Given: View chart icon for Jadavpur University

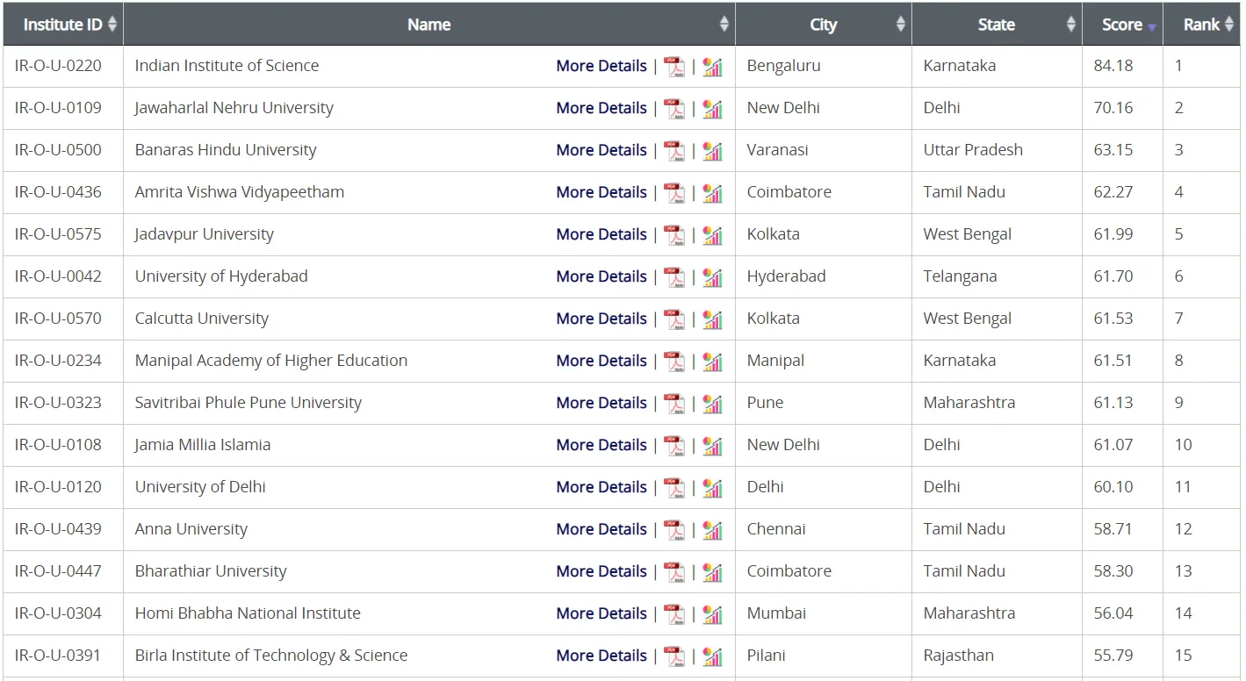Looking at the screenshot, I should point(712,235).
